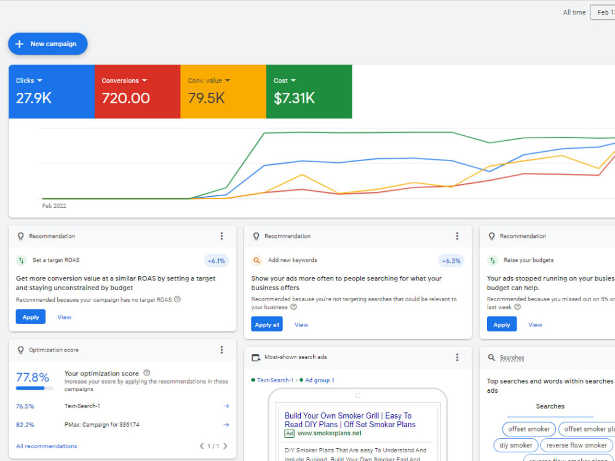Click the lightbulb icon on Set a target ROAS card
The height and width of the screenshot is (461, 615).
(x=21, y=236)
